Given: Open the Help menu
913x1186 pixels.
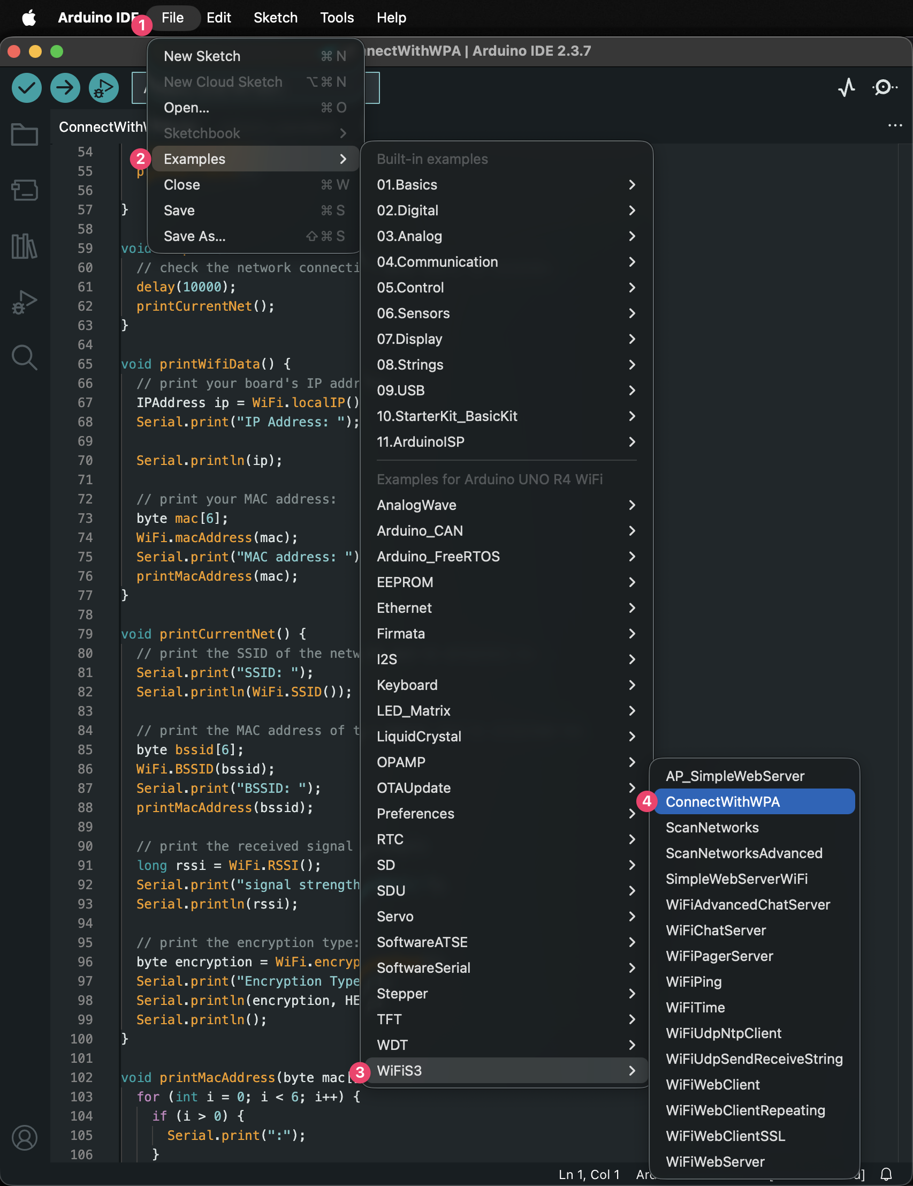Looking at the screenshot, I should click(x=391, y=17).
